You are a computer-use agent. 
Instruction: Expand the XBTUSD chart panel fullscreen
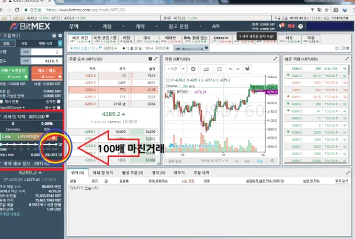(x=276, y=59)
